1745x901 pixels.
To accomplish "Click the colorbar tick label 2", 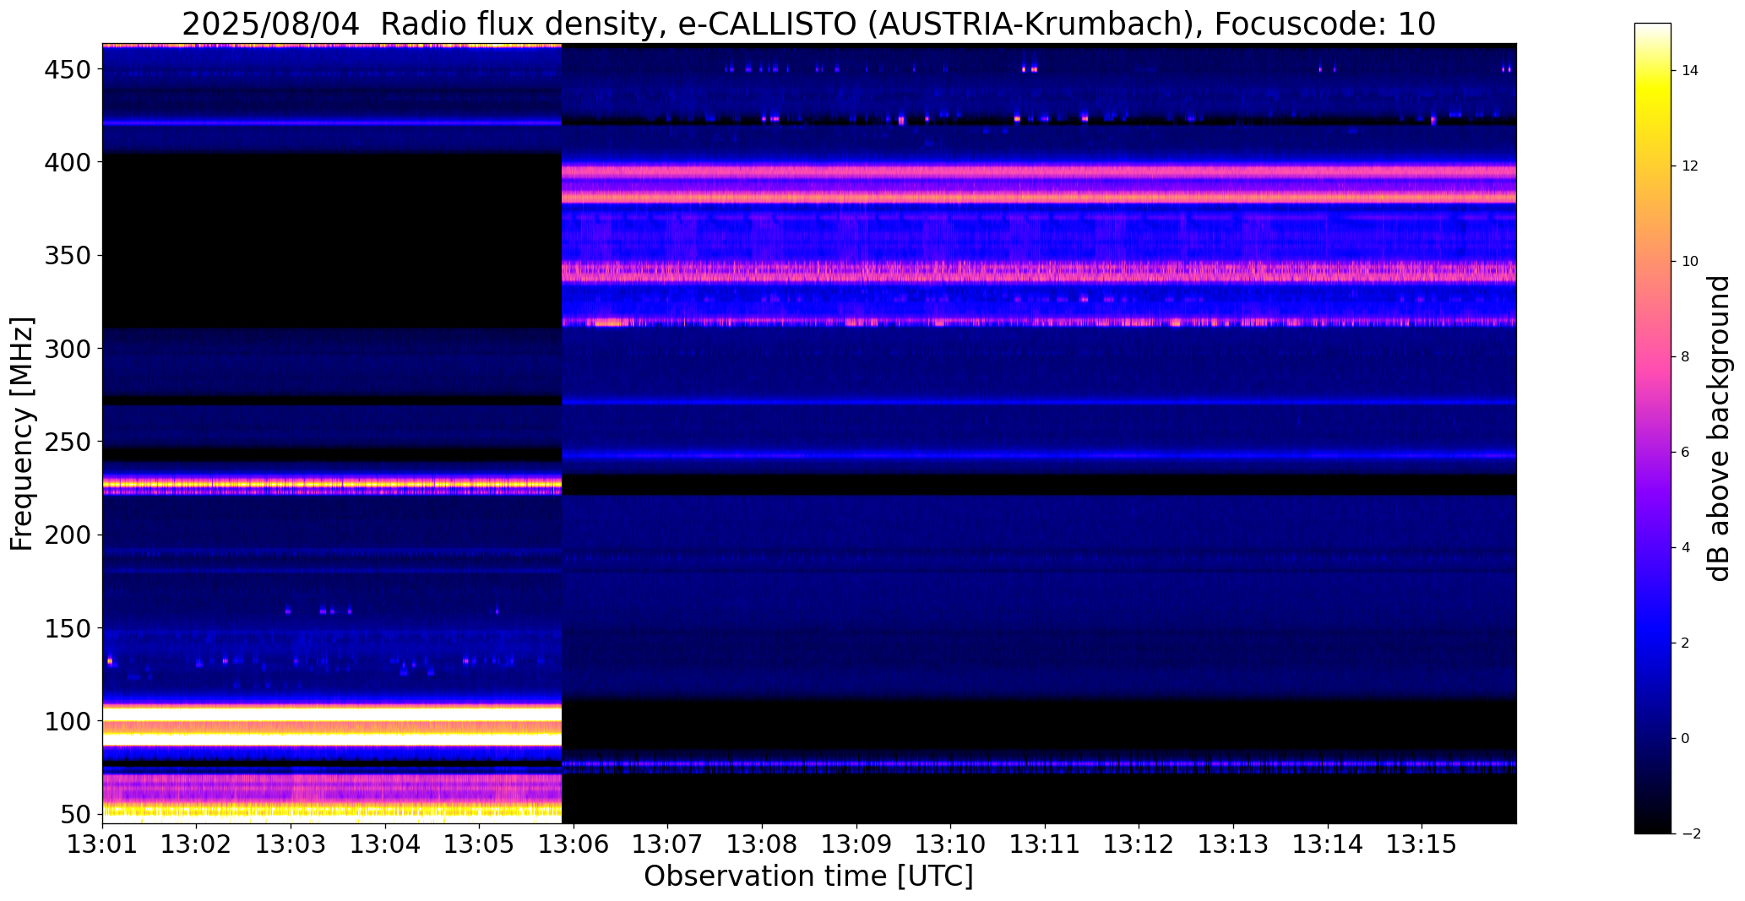I will tap(1686, 643).
